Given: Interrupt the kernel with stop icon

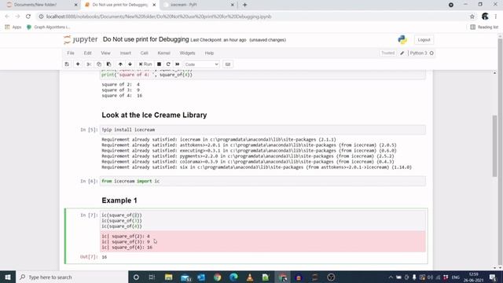Looking at the screenshot, I should (159, 64).
